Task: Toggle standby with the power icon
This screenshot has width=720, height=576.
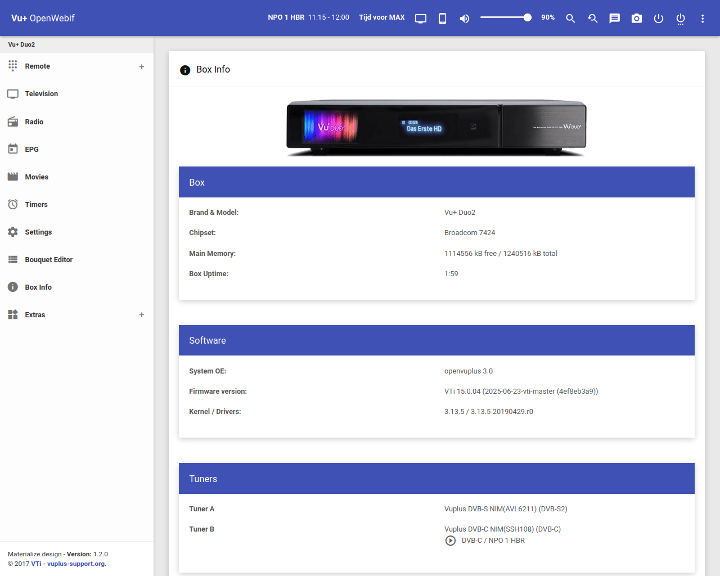Action: pyautogui.click(x=659, y=19)
